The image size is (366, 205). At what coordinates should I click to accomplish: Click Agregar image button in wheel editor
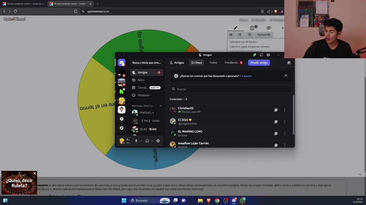point(263,35)
